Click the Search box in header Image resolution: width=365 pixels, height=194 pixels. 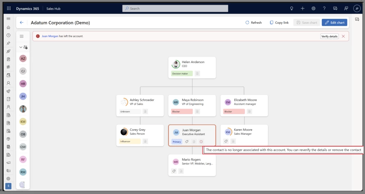(x=175, y=9)
